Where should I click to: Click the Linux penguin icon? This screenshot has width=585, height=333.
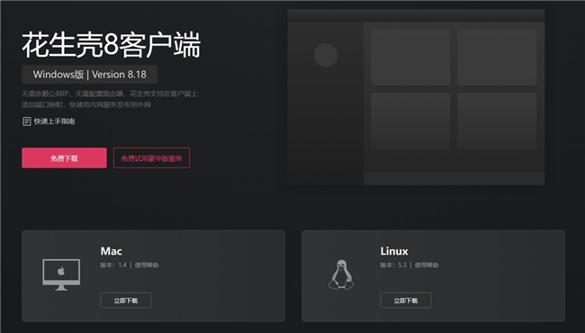pos(341,274)
